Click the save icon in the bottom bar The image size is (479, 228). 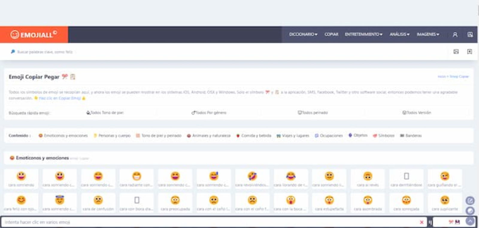[457, 222]
